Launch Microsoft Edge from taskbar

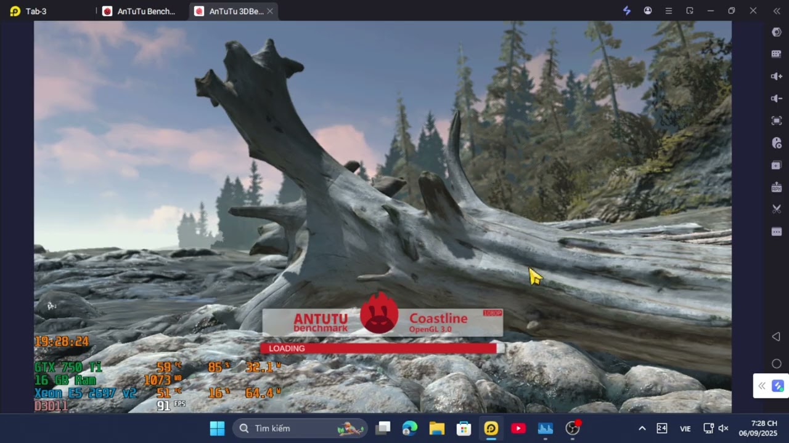(410, 428)
